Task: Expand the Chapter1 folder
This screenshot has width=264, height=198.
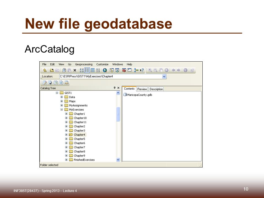Action: (66, 114)
